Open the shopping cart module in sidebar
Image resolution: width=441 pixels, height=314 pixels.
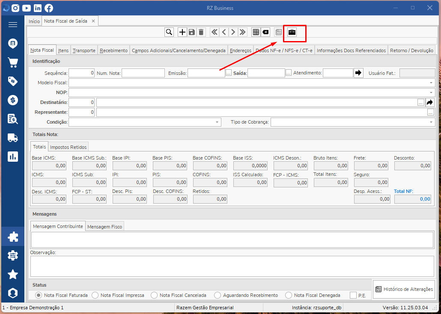click(x=13, y=62)
